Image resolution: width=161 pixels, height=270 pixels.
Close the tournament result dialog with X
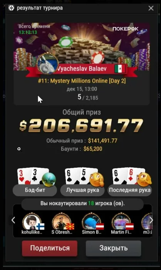[x=151, y=8]
